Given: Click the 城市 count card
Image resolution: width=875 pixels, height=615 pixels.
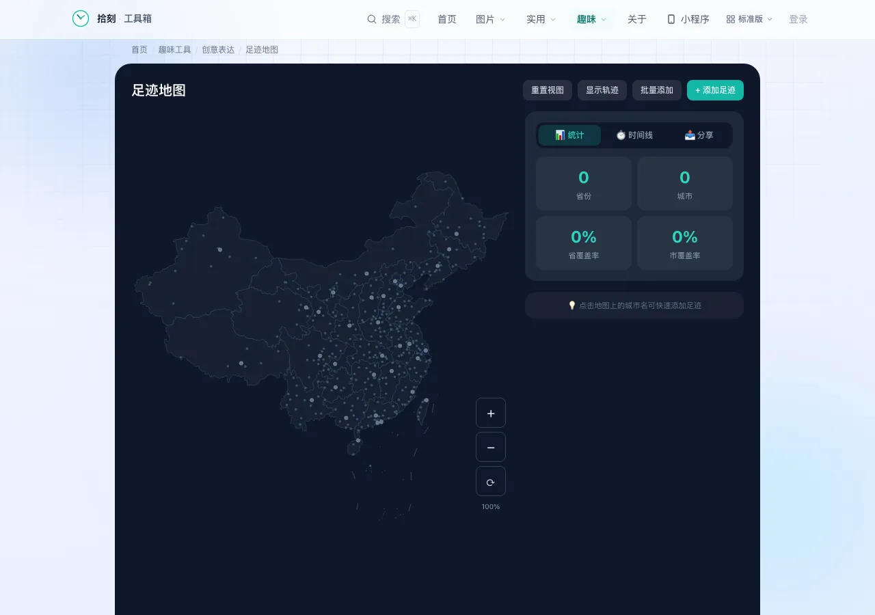Looking at the screenshot, I should pyautogui.click(x=685, y=184).
